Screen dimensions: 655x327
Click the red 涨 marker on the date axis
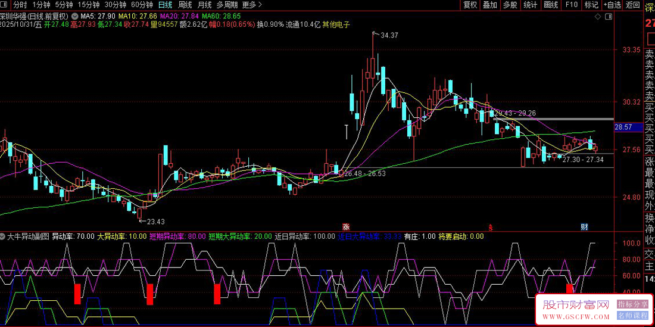click(x=346, y=227)
